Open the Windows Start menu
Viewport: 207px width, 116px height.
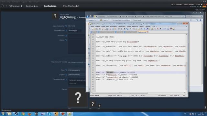[3, 114]
